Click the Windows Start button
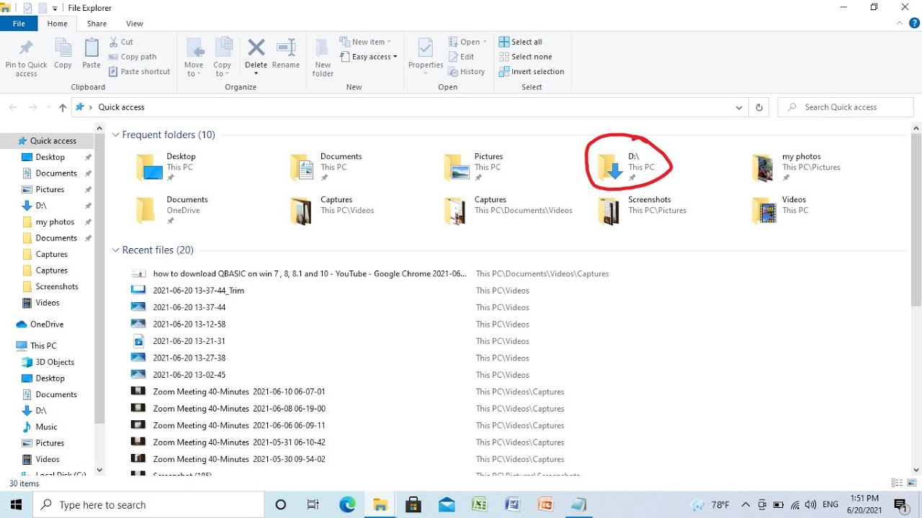The height and width of the screenshot is (518, 922). (16, 504)
